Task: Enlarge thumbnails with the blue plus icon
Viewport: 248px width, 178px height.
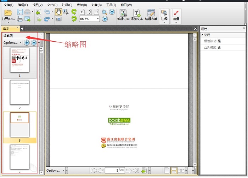Action: click(27, 43)
